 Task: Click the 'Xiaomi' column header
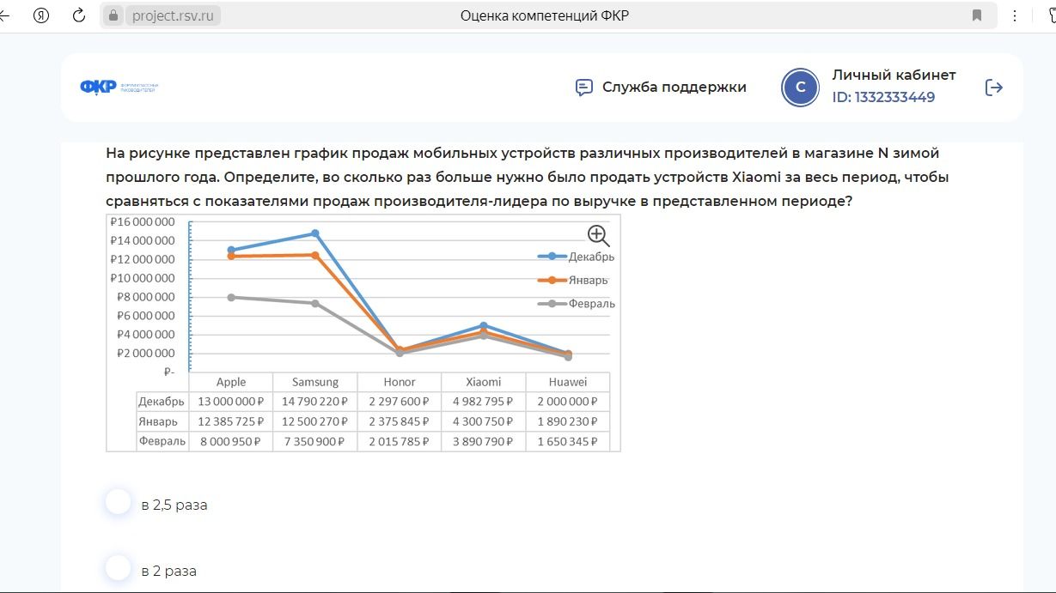click(x=483, y=382)
